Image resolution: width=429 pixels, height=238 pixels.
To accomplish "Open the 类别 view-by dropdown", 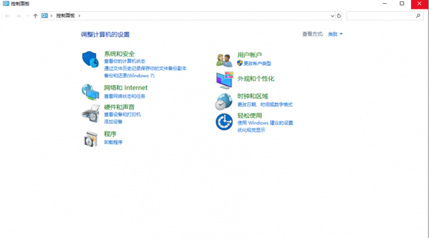I will (335, 34).
